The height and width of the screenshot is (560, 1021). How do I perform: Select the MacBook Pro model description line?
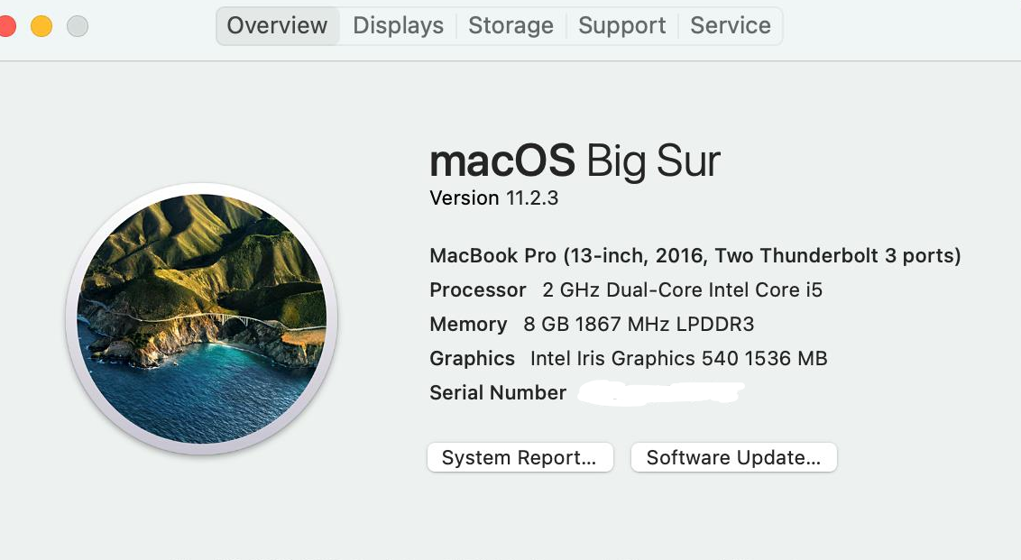[x=694, y=256]
